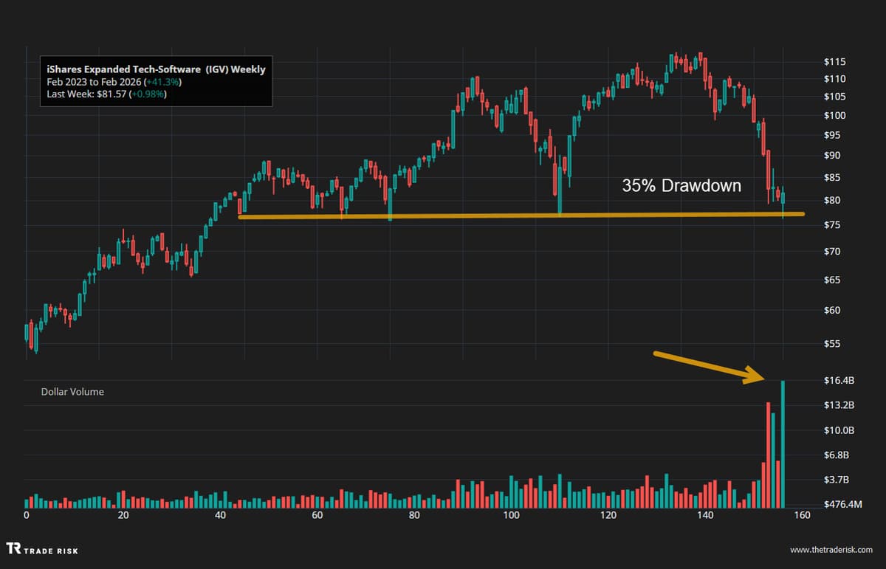Click the $16.4B volume axis label

[839, 381]
